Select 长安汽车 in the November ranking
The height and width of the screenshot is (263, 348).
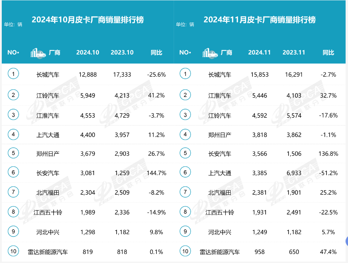tap(219, 154)
